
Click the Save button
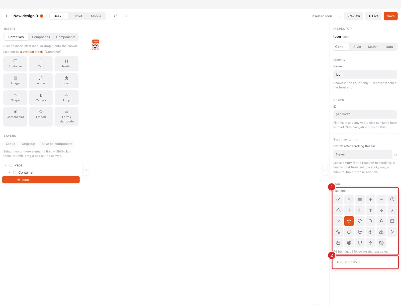pyautogui.click(x=390, y=16)
